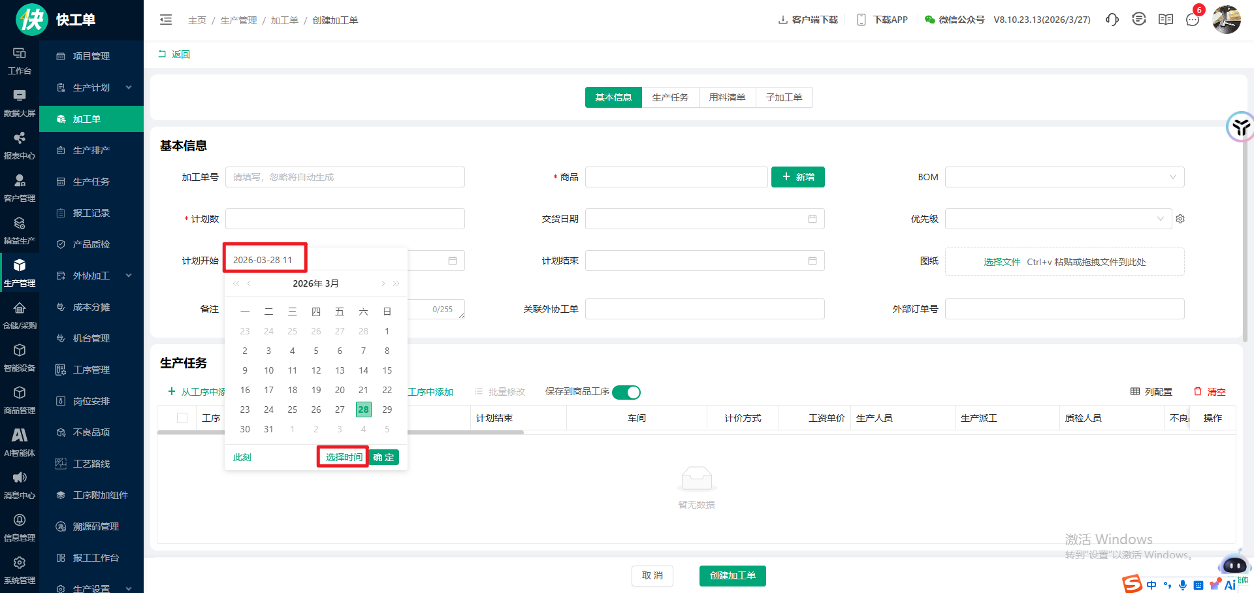
Task: Open the customer service headset icon
Action: [x=1112, y=20]
